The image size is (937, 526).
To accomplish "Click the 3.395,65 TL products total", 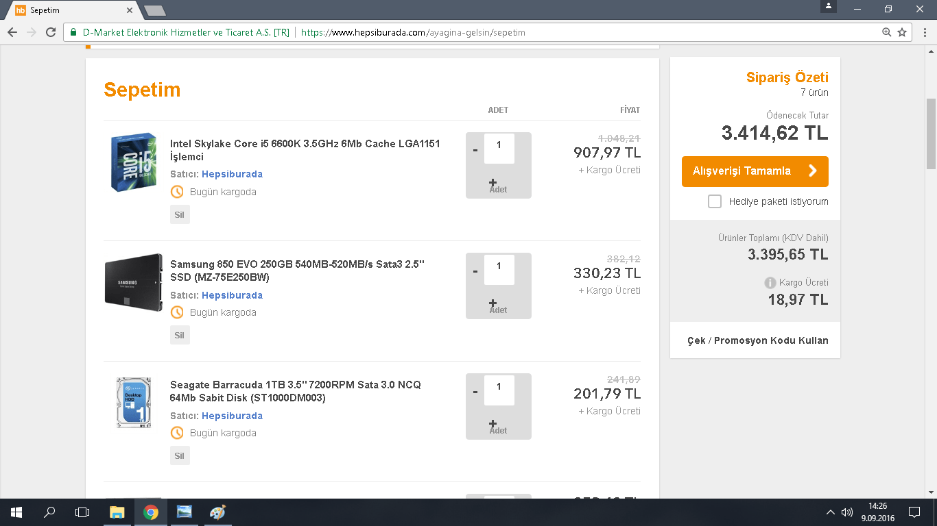I will click(788, 255).
